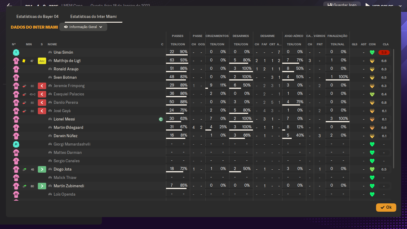Click the JOGO AÉREO column group header

point(294,36)
